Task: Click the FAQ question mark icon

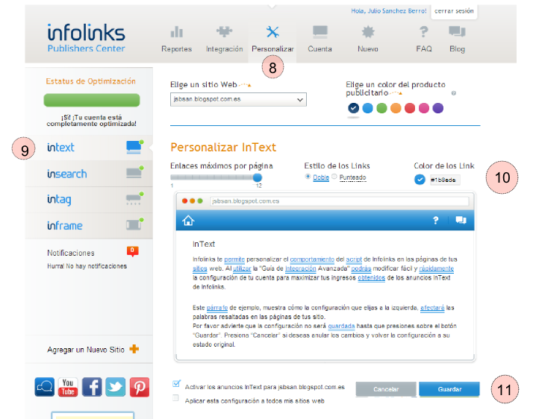Action: point(423,32)
